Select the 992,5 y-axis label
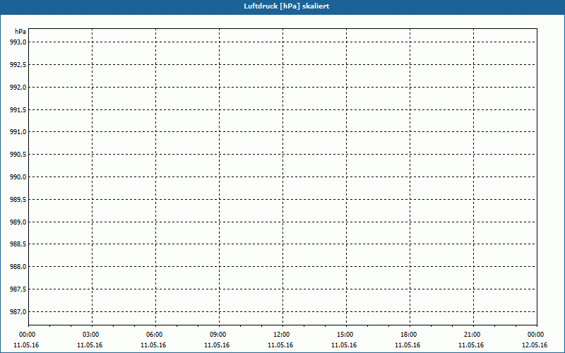The height and width of the screenshot is (353, 565). tap(18, 65)
